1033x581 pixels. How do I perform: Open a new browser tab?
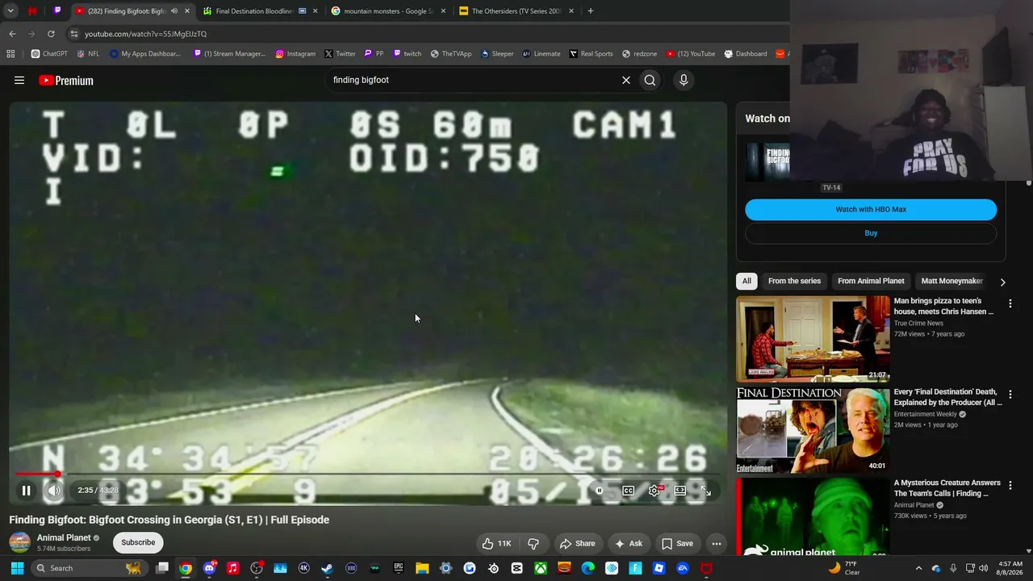590,11
